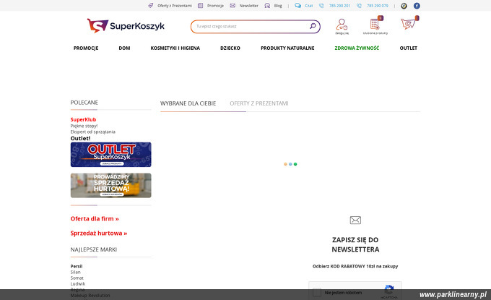Open 'Sprzedaż hurtowa »' link

tap(99, 233)
